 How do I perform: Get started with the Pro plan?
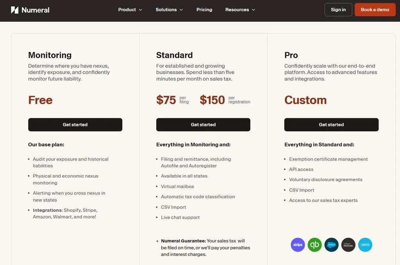tap(331, 124)
